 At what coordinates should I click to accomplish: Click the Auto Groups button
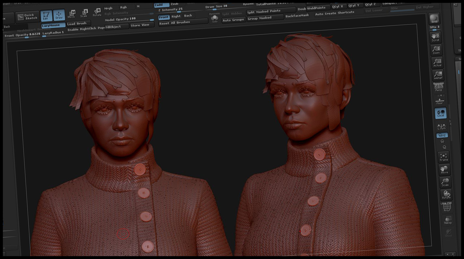point(233,20)
